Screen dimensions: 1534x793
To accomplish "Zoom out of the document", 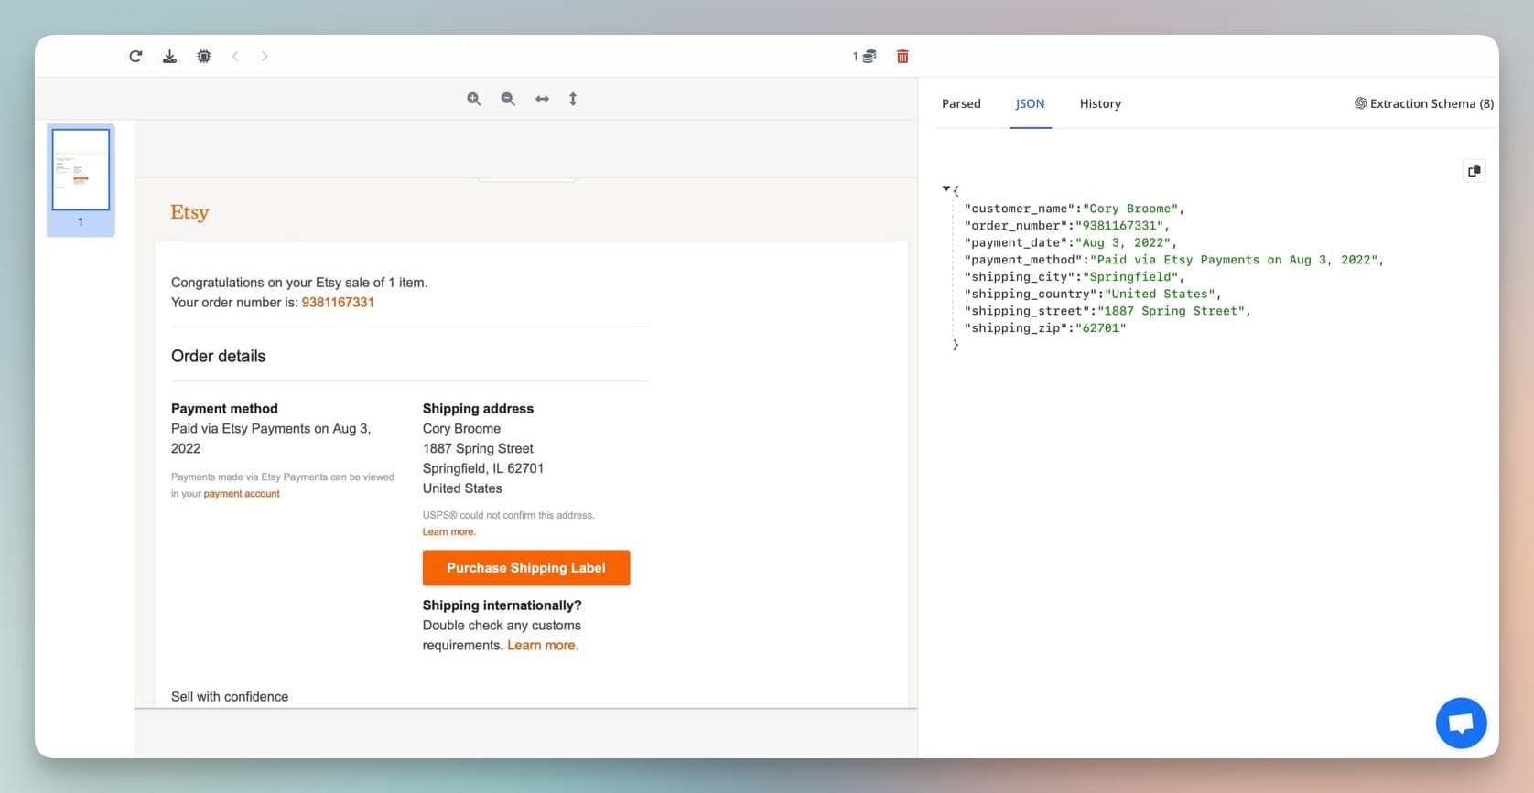I will 508,99.
